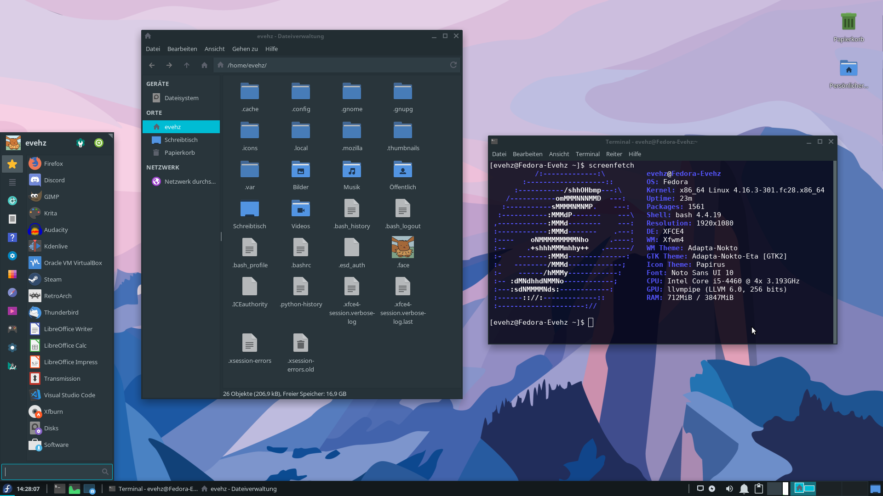883x496 pixels.
Task: Open Papierkorb icon on the desktop
Action: (x=849, y=28)
